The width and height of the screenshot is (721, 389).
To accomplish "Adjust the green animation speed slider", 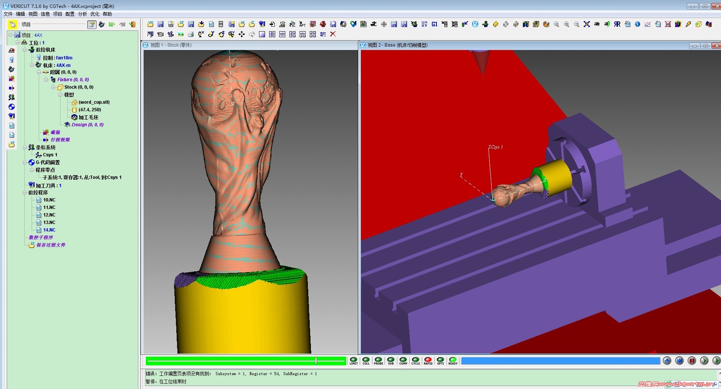I will click(x=316, y=361).
